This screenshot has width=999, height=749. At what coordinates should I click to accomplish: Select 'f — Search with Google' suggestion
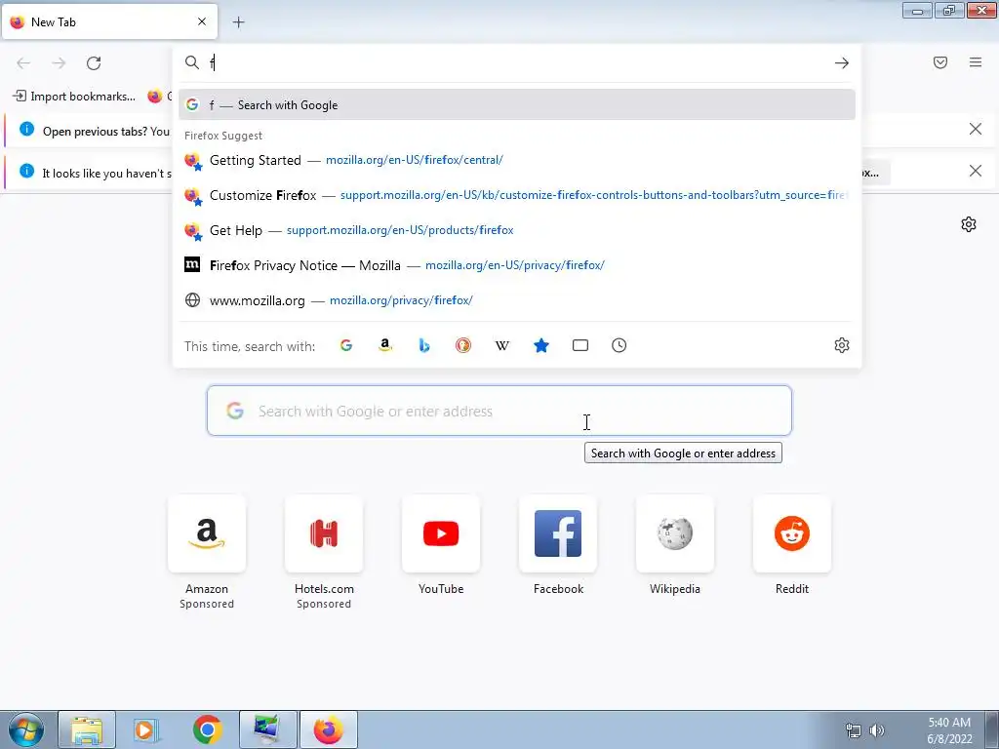pyautogui.click(x=517, y=105)
